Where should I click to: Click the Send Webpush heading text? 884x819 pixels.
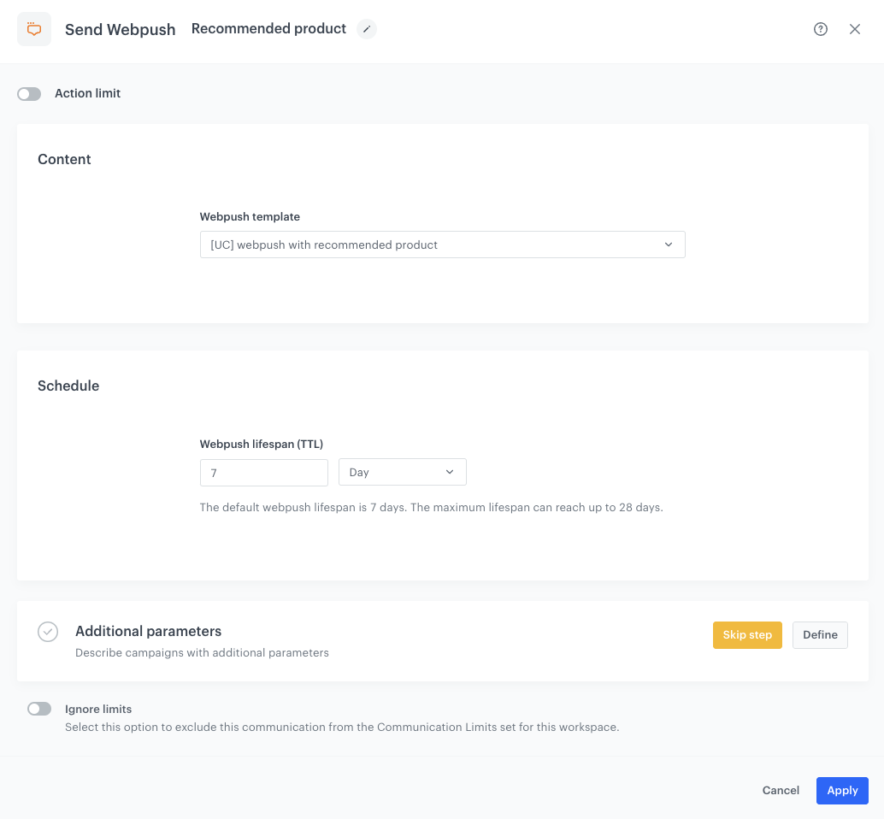coord(121,30)
